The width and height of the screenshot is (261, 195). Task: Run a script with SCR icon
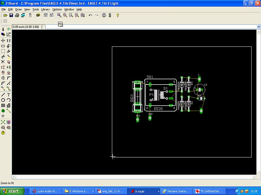(x=46, y=15)
